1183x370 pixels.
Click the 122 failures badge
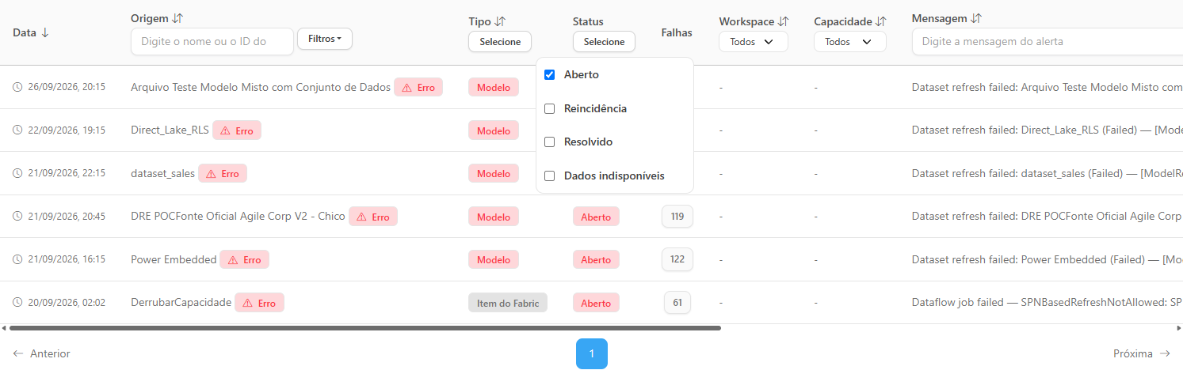677,259
